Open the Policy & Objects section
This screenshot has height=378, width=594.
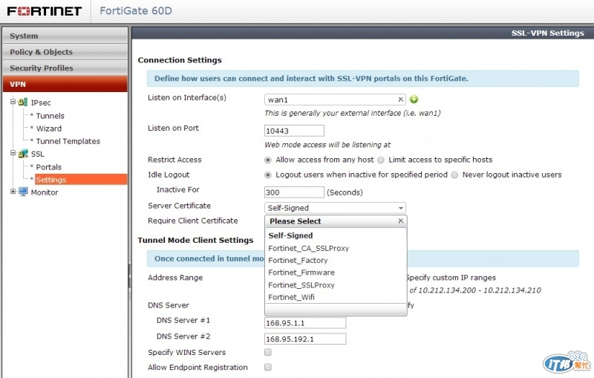[65, 52]
